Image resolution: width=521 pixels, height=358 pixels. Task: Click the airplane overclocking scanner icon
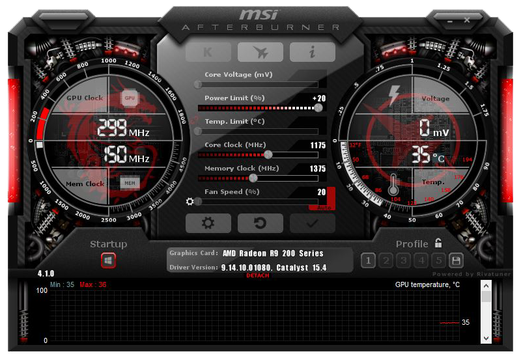coord(260,52)
